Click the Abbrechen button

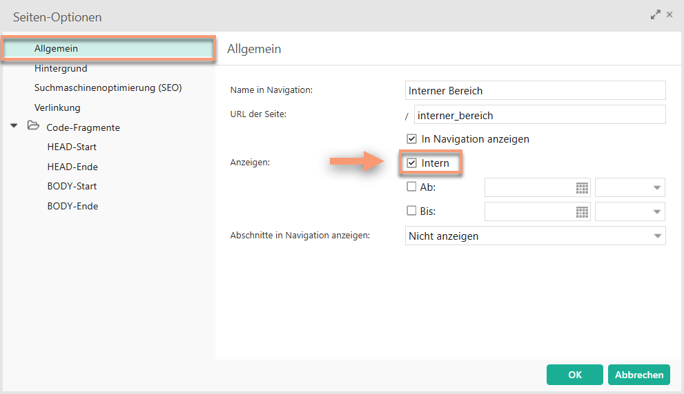pos(638,375)
